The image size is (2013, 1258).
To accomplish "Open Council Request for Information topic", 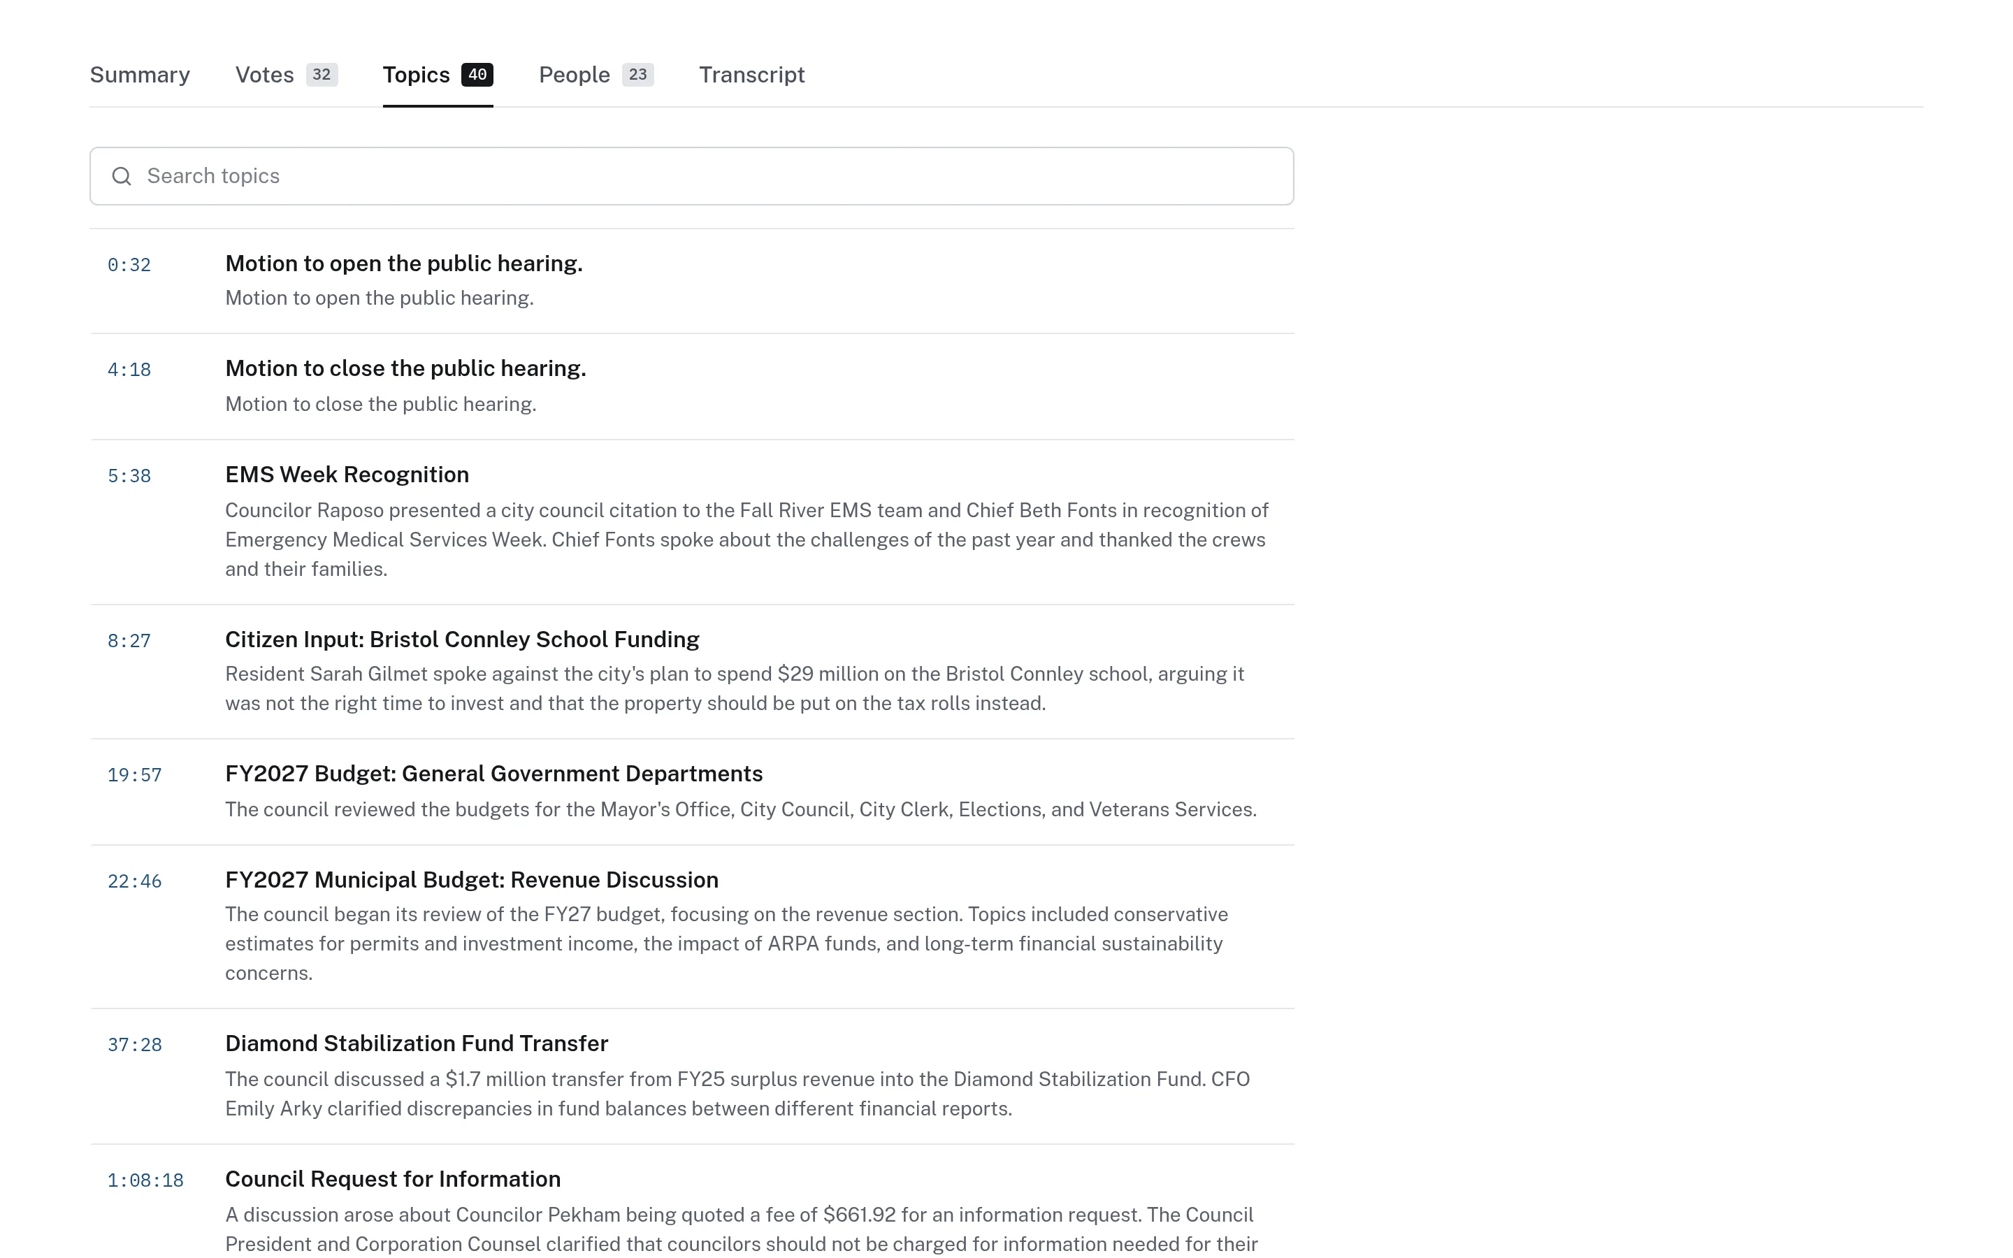I will (x=393, y=1180).
